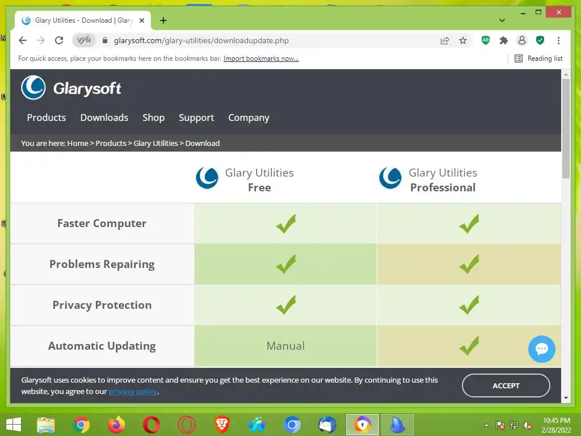Open Firefox from the taskbar
The width and height of the screenshot is (581, 436).
116,425
